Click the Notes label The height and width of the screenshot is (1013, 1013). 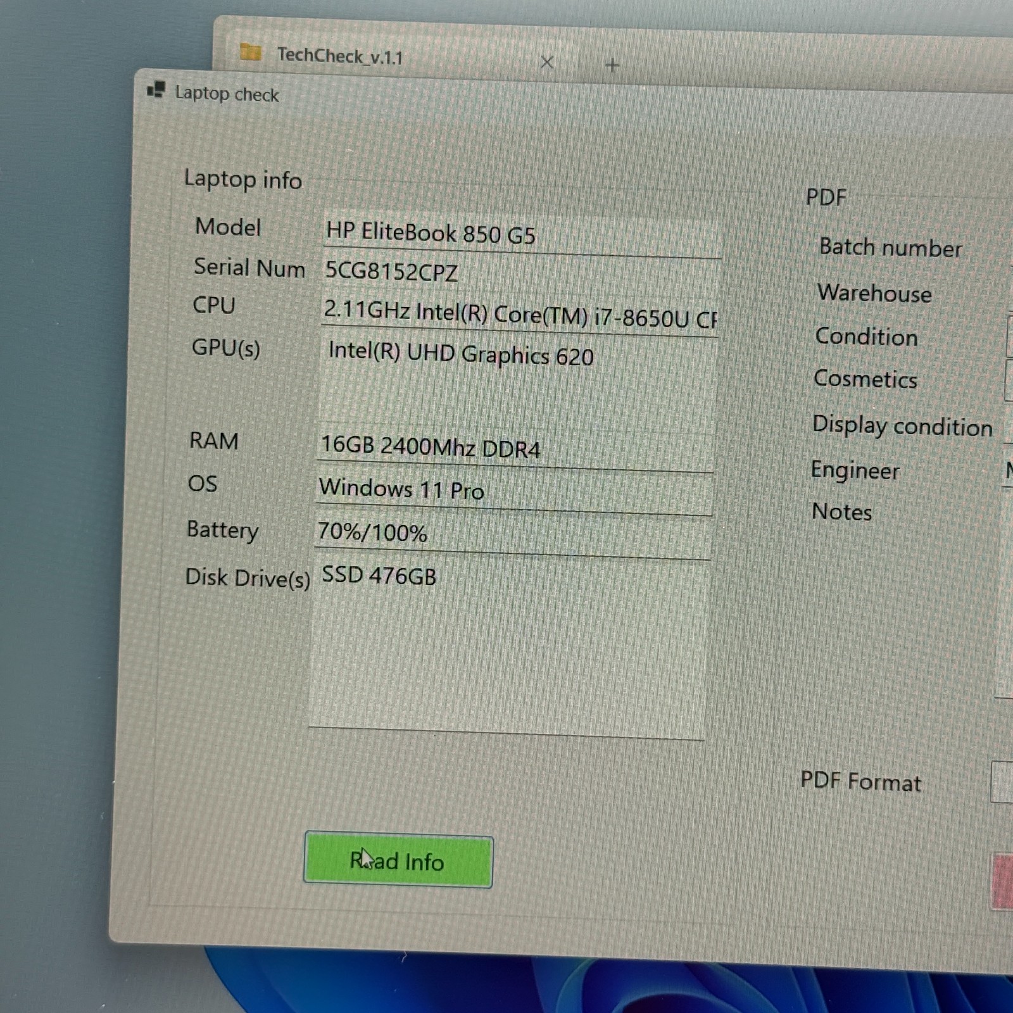click(x=841, y=512)
